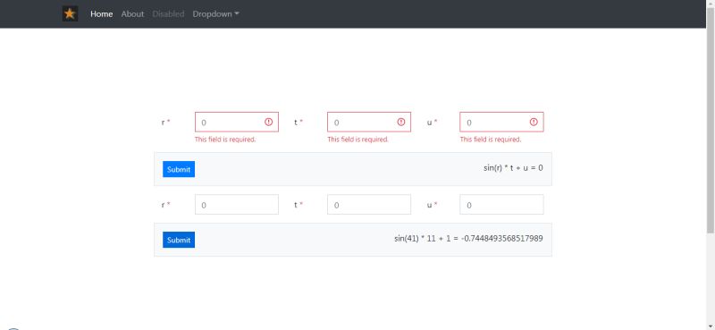Click the result '-0.7448493568517989' formula text
Viewport: 715px width, 330px height.
click(x=468, y=238)
